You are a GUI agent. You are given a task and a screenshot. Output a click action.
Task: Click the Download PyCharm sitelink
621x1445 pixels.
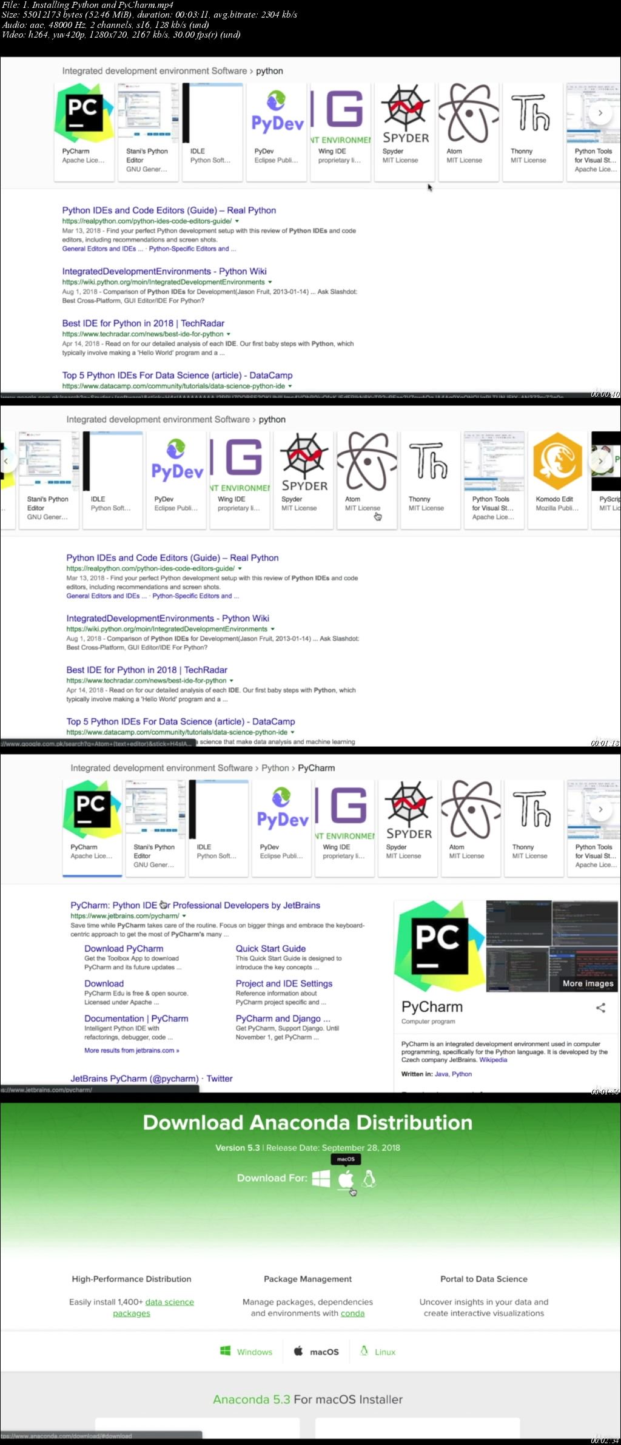[x=124, y=949]
